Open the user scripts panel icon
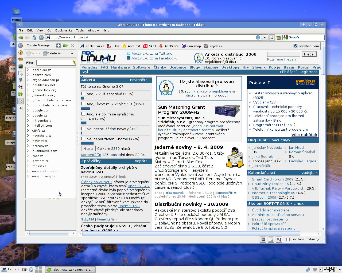This screenshot has width=342, height=273. click(x=21, y=80)
